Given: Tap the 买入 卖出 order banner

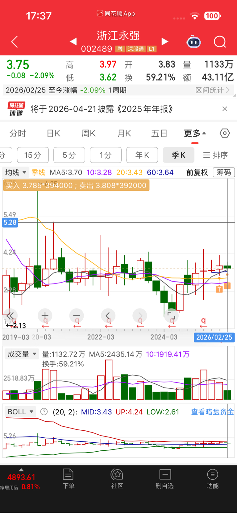Looking at the screenshot, I should click(76, 185).
